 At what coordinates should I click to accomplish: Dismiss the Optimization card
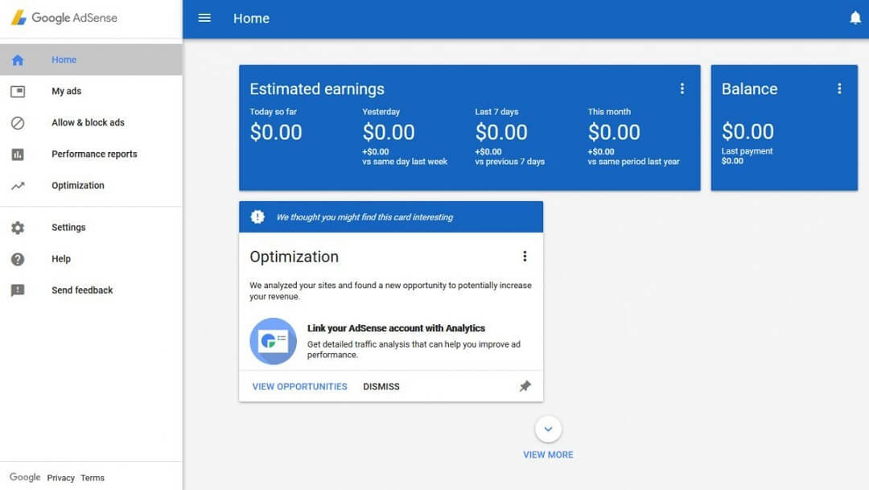pos(381,386)
